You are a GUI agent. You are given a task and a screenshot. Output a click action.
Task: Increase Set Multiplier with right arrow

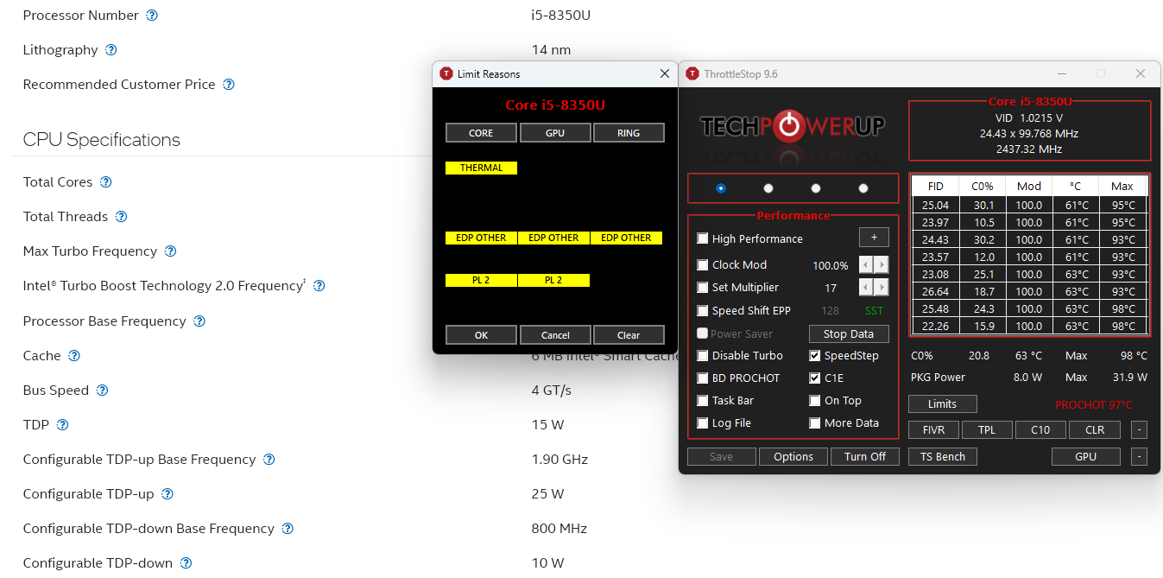[x=882, y=288]
